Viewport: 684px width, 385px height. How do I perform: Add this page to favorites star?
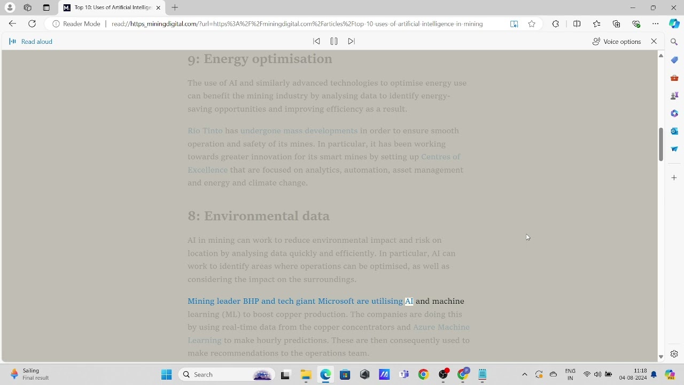tap(532, 24)
